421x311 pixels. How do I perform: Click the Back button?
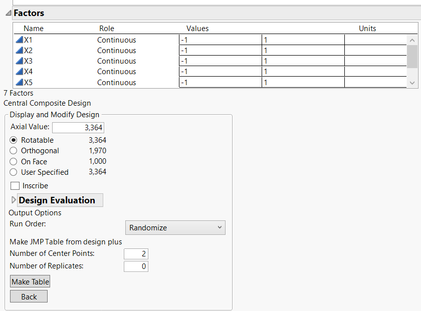tap(29, 296)
